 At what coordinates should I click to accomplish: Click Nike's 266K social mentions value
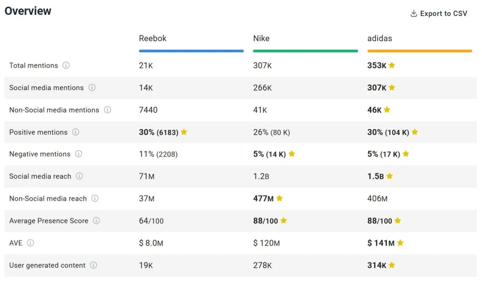coord(262,88)
